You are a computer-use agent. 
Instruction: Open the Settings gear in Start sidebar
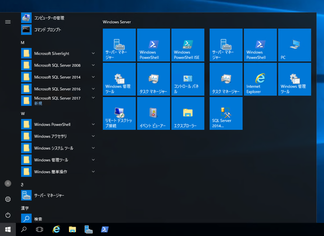(8, 199)
